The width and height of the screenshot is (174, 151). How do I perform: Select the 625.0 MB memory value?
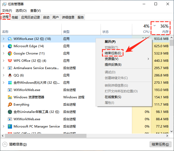point(161,46)
